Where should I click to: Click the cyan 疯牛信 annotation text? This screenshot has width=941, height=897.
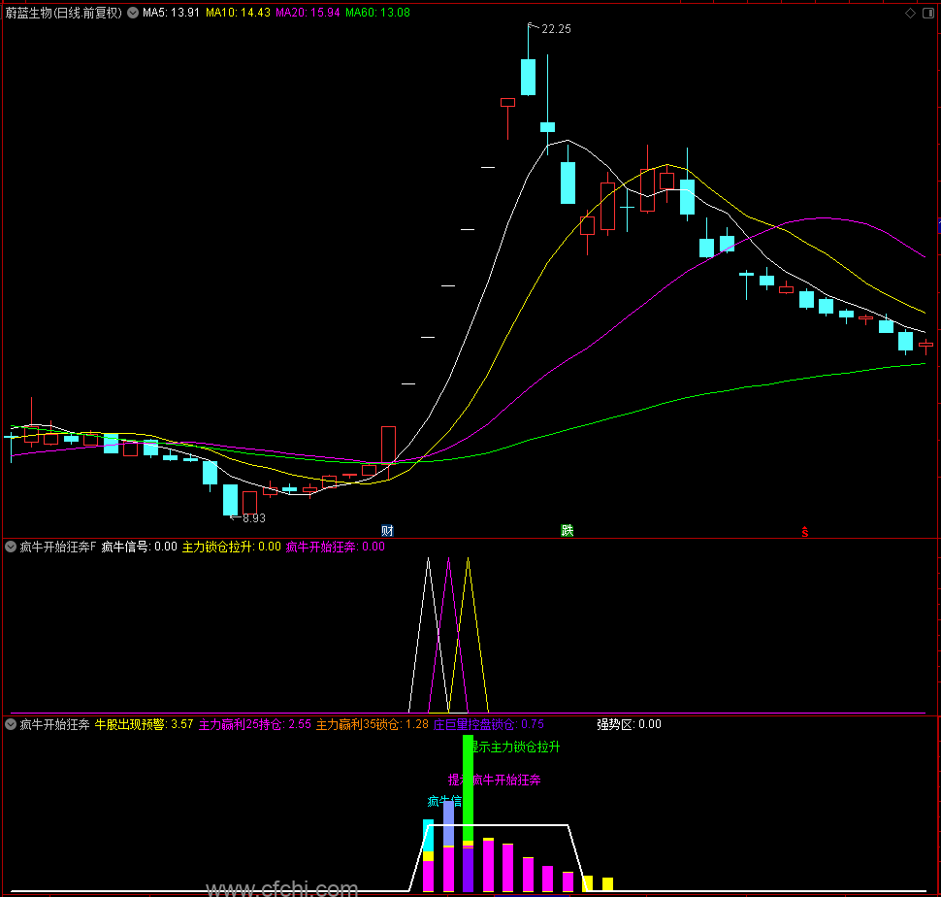point(444,801)
